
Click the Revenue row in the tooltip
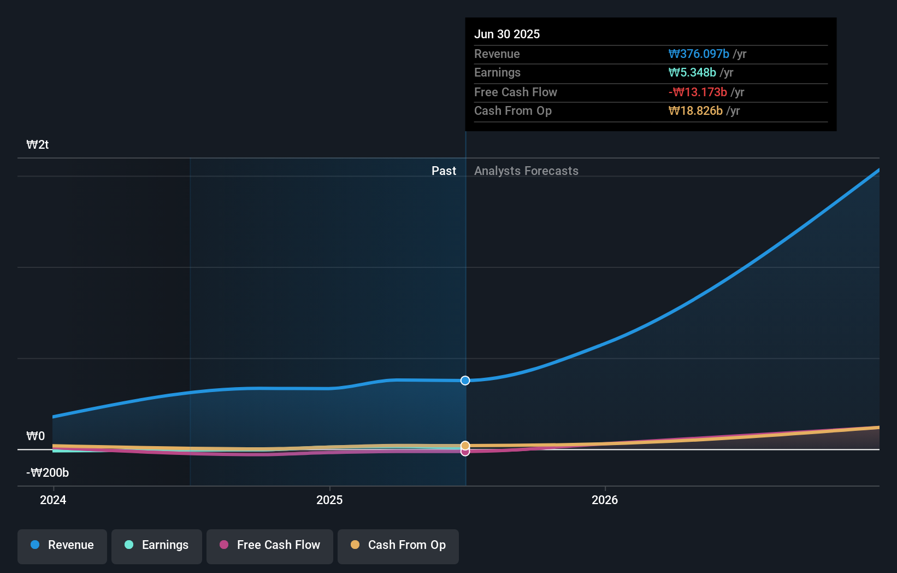click(x=601, y=54)
